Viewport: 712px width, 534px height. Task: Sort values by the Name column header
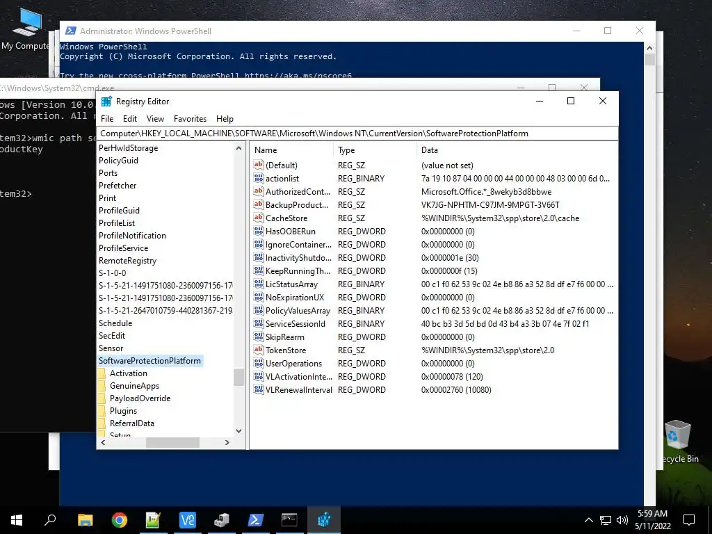click(x=291, y=150)
